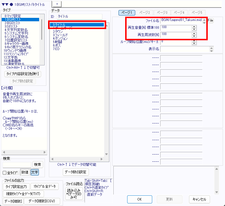The width and height of the screenshot is (225, 206).
Task: Click the down arrow on the 表示名 field
Action: point(212,50)
